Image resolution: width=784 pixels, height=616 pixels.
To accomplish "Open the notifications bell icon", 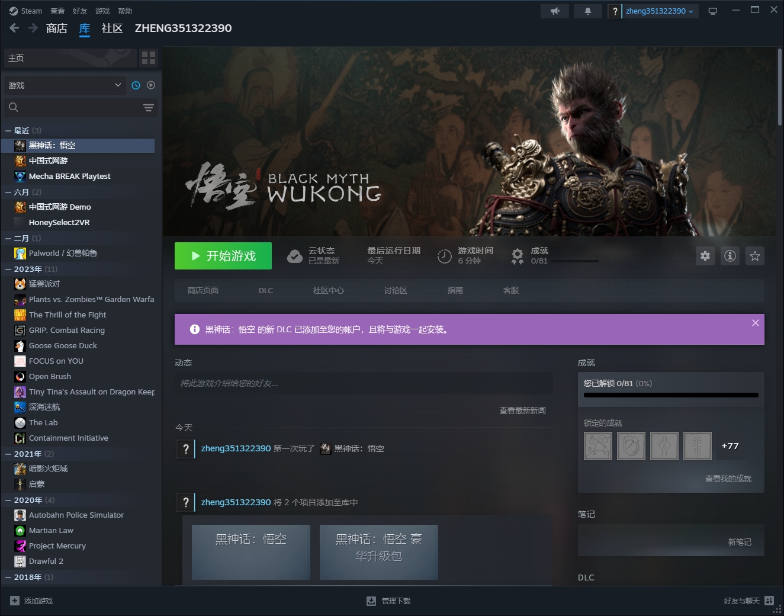I will [x=588, y=11].
